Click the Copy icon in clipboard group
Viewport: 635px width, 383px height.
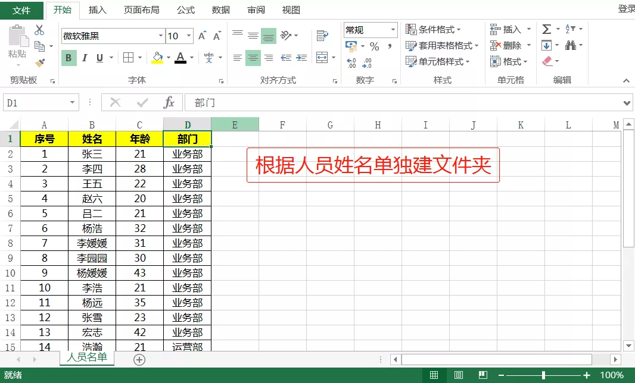pos(40,46)
